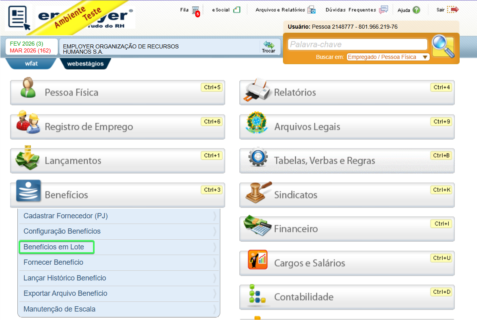Open the Fila queue icon

(196, 10)
